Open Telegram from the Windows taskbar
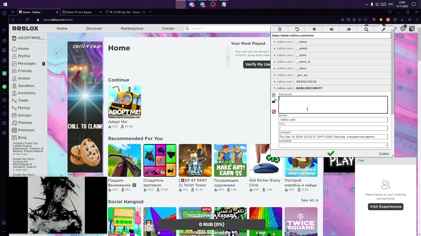This screenshot has height=236, width=421. click(x=202, y=4)
